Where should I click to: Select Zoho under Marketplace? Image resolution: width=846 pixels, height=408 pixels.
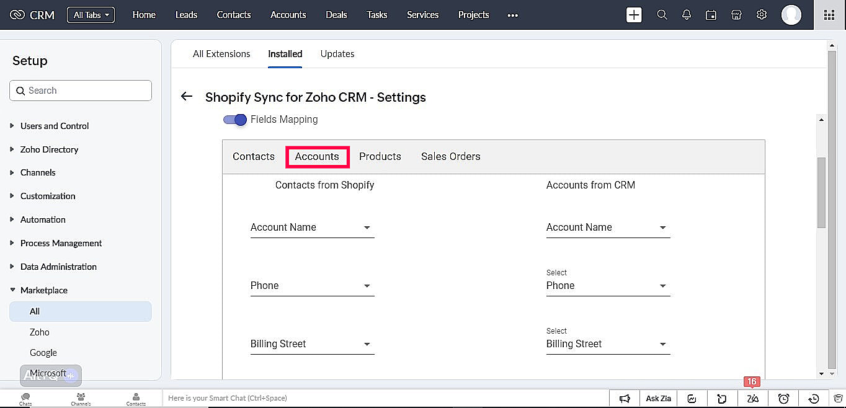pos(40,332)
